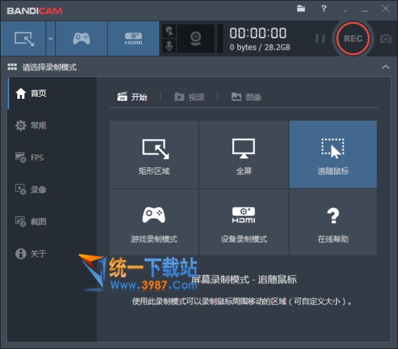Click the grid icon beside 请选择录制模式

click(x=12, y=67)
